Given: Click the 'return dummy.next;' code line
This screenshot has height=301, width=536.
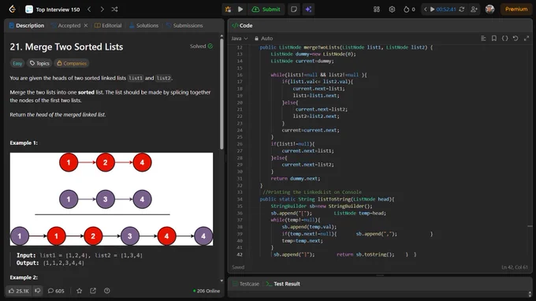Looking at the screenshot, I should coord(296,178).
